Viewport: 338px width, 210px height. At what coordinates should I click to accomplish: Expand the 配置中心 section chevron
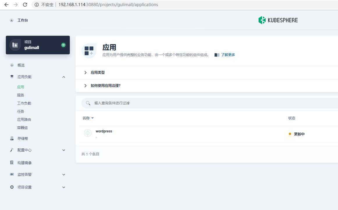coord(64,150)
